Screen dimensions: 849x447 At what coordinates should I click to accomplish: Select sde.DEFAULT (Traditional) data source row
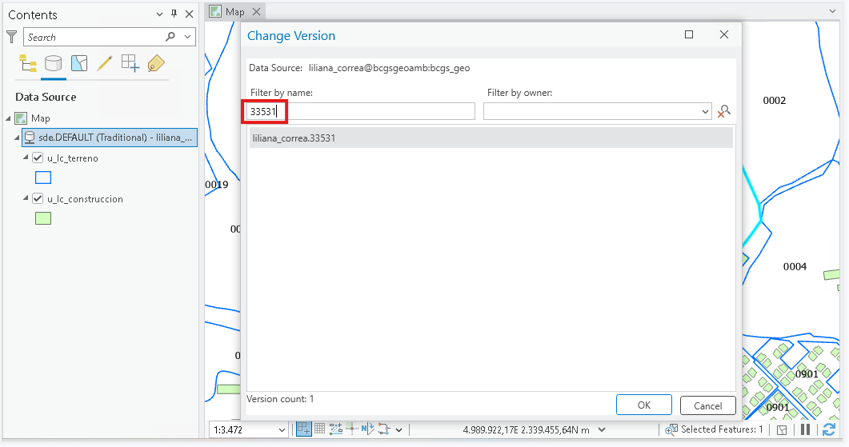(110, 138)
